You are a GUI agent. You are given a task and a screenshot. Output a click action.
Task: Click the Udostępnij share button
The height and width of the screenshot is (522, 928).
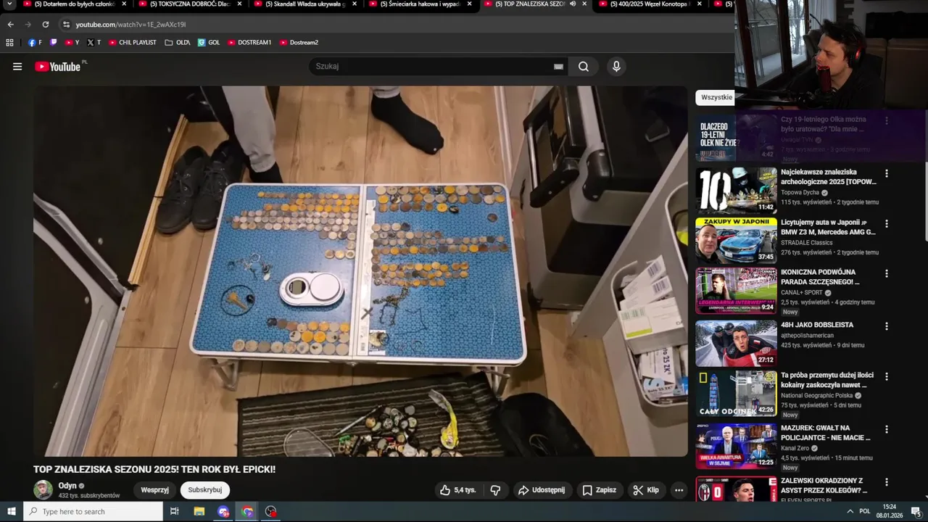[x=541, y=490]
